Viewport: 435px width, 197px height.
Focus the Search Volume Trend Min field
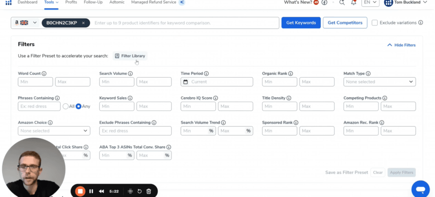pos(198,131)
